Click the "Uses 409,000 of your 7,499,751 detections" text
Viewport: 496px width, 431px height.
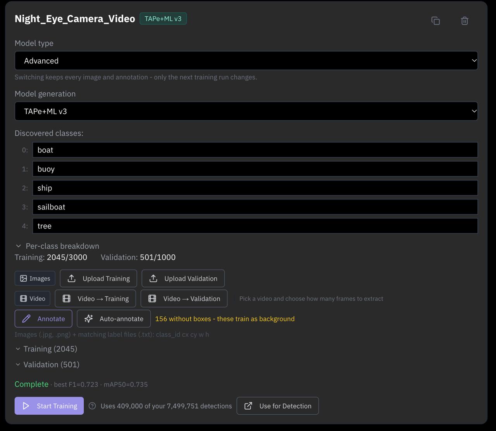pos(166,406)
